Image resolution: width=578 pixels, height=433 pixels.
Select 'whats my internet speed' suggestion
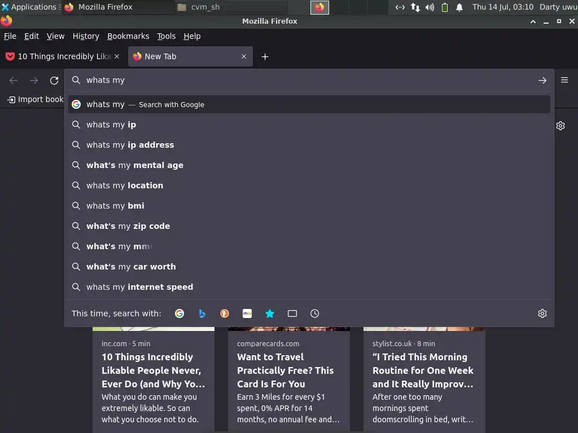pyautogui.click(x=309, y=287)
